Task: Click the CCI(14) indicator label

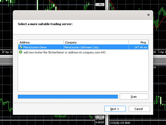Action: (120, 123)
